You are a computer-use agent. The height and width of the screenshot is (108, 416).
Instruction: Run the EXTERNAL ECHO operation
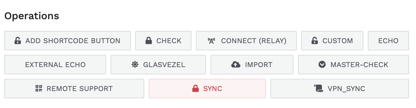[x=55, y=65]
